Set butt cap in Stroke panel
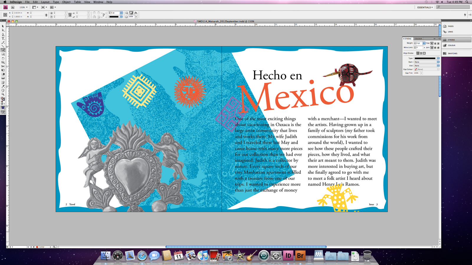This screenshot has height=265, width=472. [432, 43]
